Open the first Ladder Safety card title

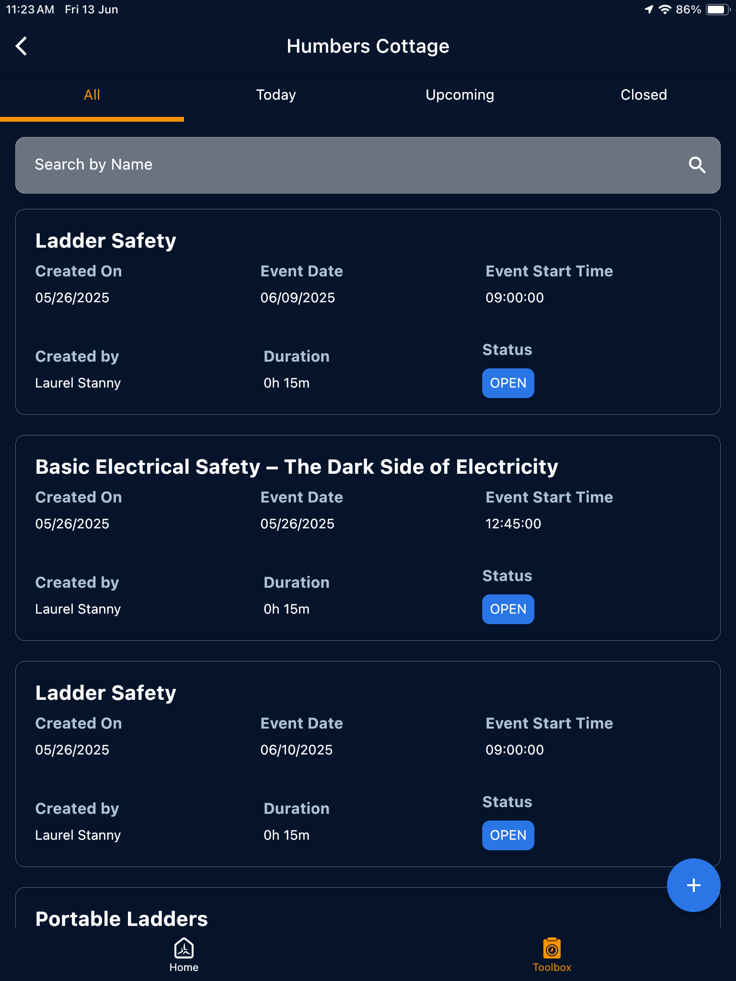tap(106, 241)
